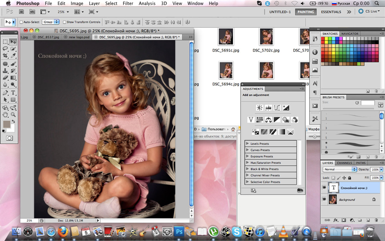
Task: Click the CS Live button
Action: click(370, 11)
